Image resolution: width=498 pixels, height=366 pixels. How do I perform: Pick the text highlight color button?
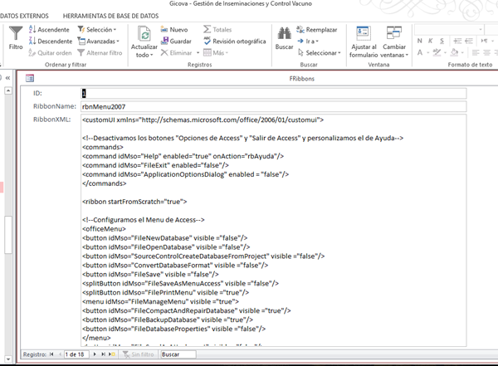tap(437, 52)
